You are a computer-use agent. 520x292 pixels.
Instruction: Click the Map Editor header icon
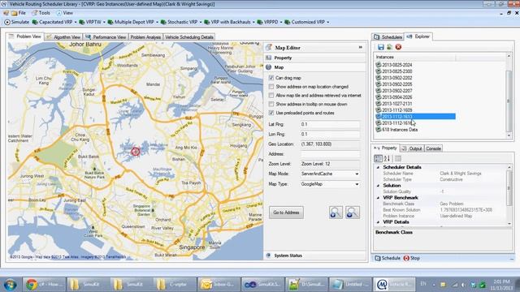269,48
